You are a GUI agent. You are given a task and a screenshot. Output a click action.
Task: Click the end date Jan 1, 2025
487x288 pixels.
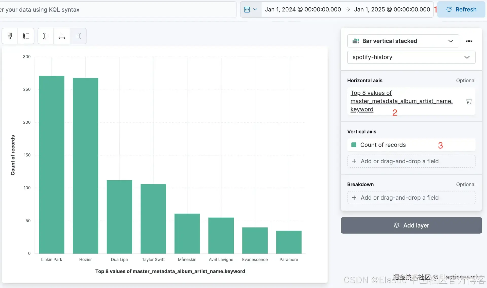[x=392, y=10]
